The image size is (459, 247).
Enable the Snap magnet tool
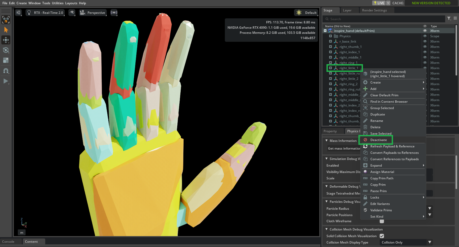pyautogui.click(x=6, y=71)
